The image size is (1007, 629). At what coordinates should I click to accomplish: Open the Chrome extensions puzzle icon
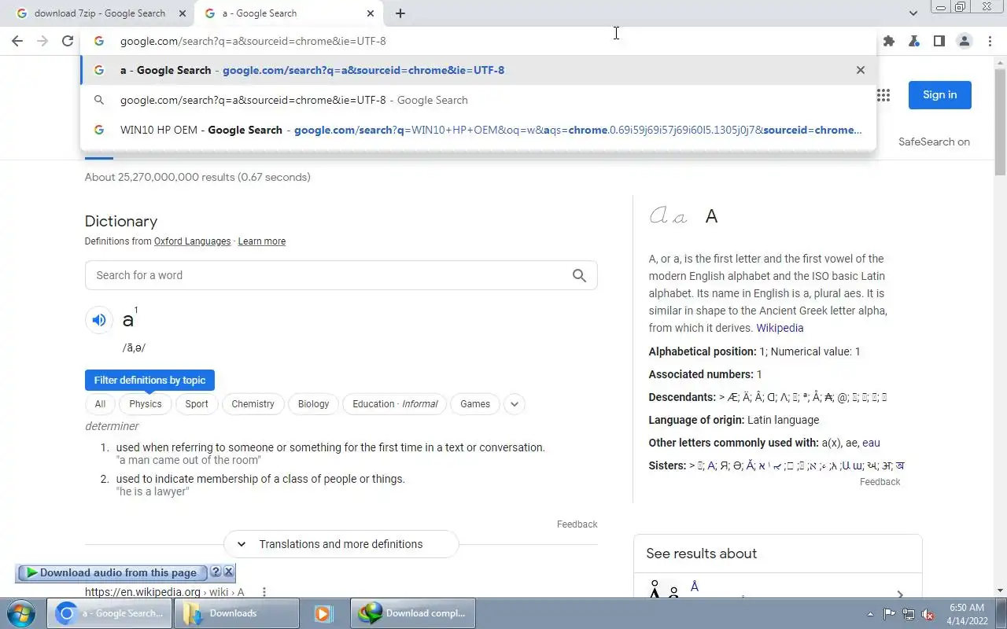[x=889, y=41]
